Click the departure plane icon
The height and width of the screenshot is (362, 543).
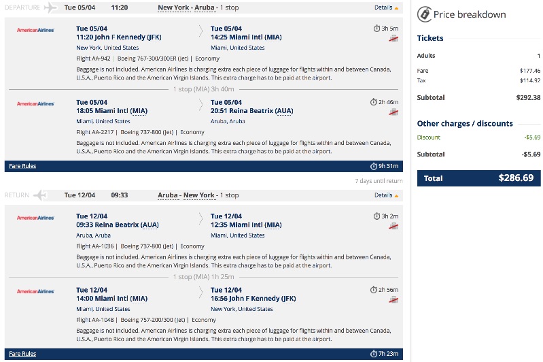pos(50,8)
